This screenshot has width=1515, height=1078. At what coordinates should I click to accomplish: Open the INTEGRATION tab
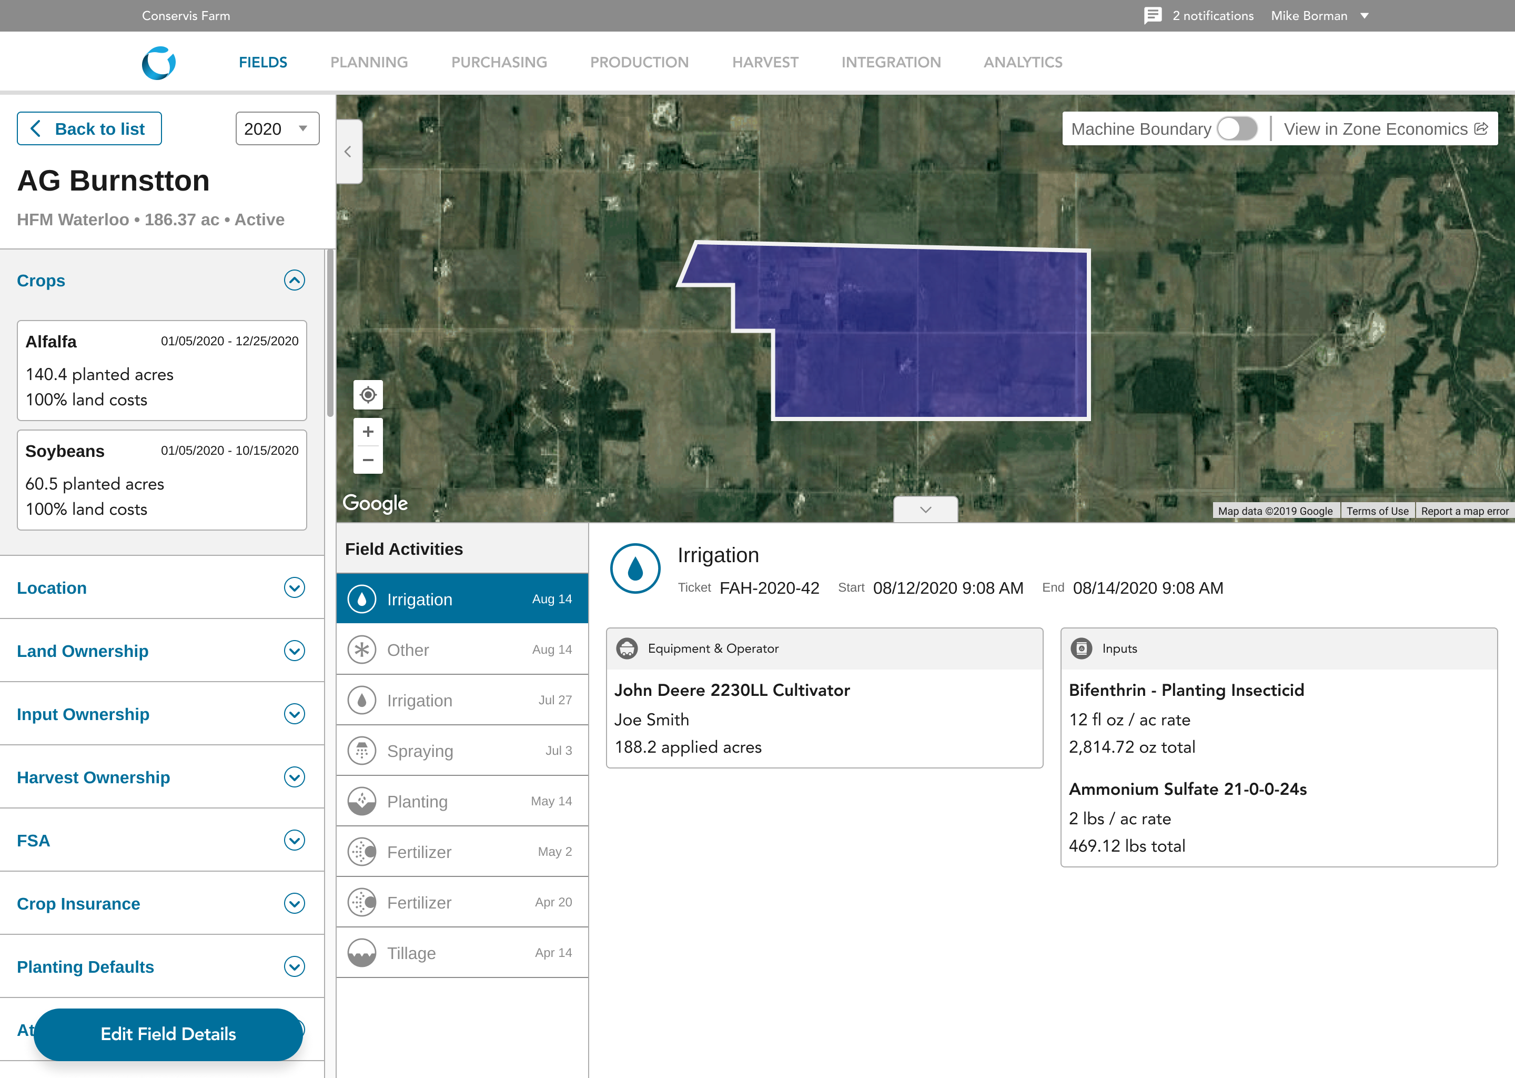tap(891, 63)
